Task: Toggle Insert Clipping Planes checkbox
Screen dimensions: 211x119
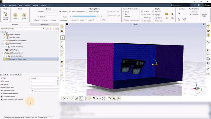Action: pyautogui.click(x=70, y=12)
